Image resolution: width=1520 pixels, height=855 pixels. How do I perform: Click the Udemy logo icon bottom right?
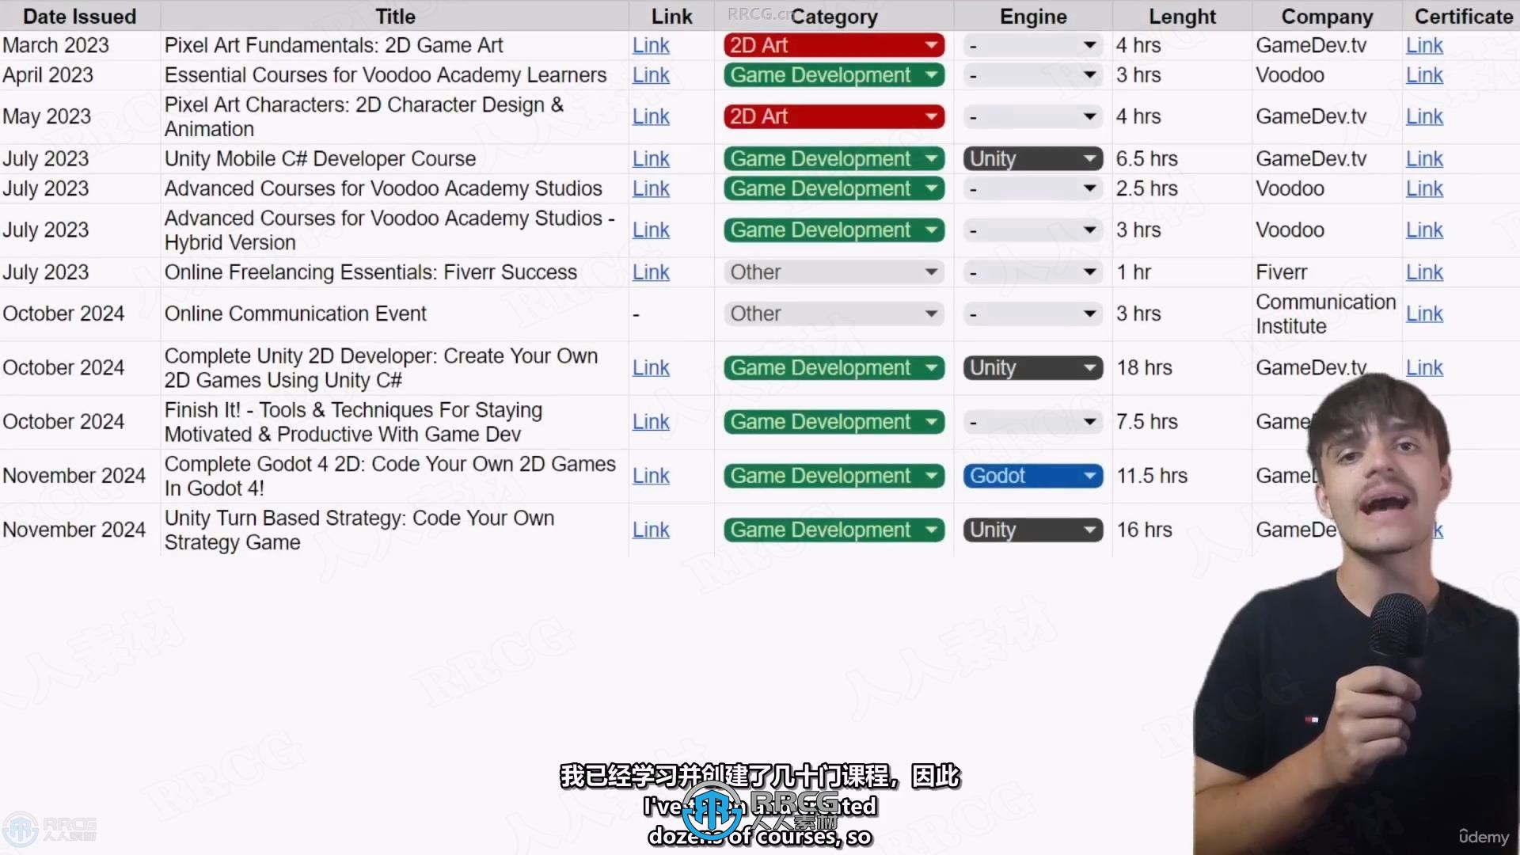[x=1484, y=835]
